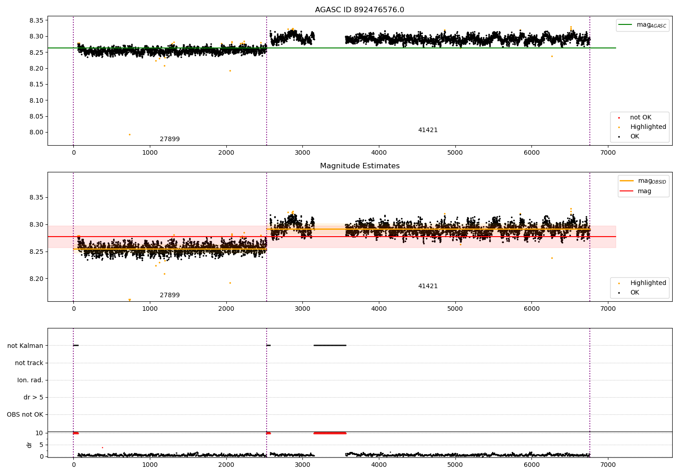679x475 pixels.
Task: Select the "not OK" legend entry
Action: (641, 118)
